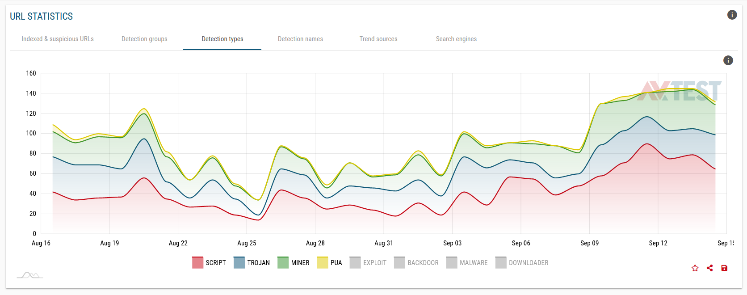Enable the MALWARE legend item

467,263
